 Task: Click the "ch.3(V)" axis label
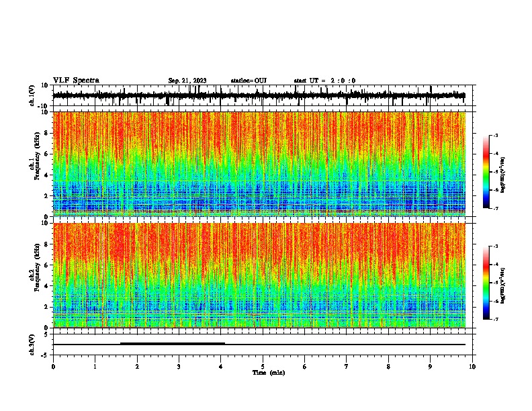32,345
